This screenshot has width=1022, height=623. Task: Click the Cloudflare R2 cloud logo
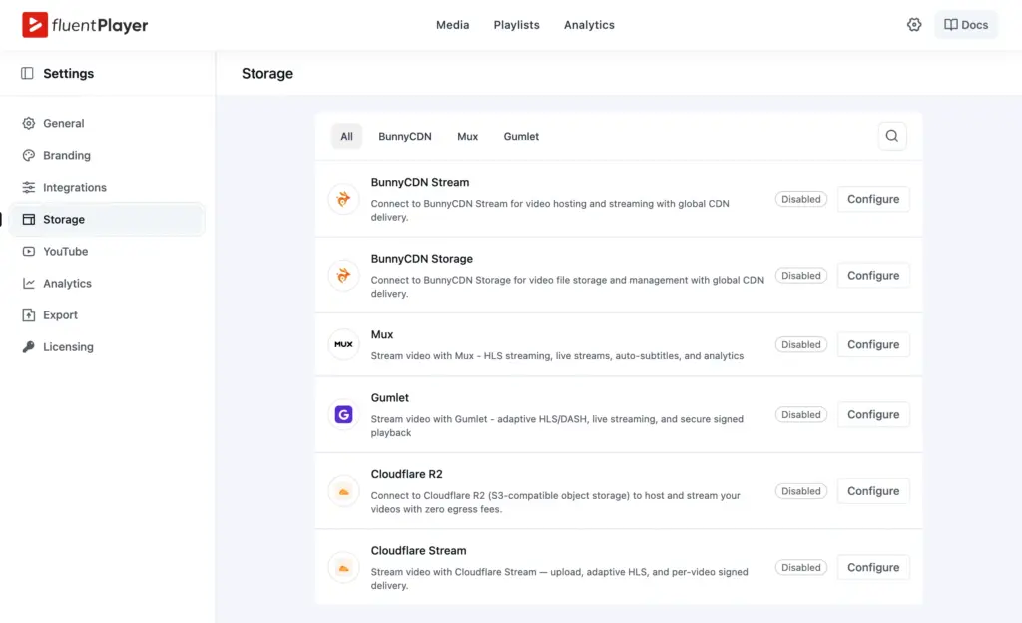click(343, 491)
